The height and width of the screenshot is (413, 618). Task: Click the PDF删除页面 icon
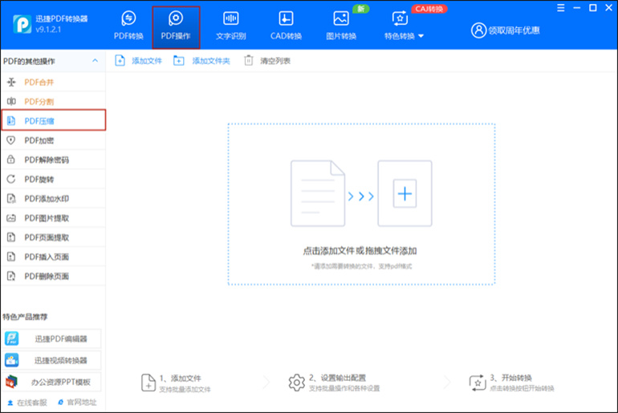(x=11, y=276)
